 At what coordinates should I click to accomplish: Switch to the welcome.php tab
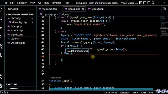(49, 9)
